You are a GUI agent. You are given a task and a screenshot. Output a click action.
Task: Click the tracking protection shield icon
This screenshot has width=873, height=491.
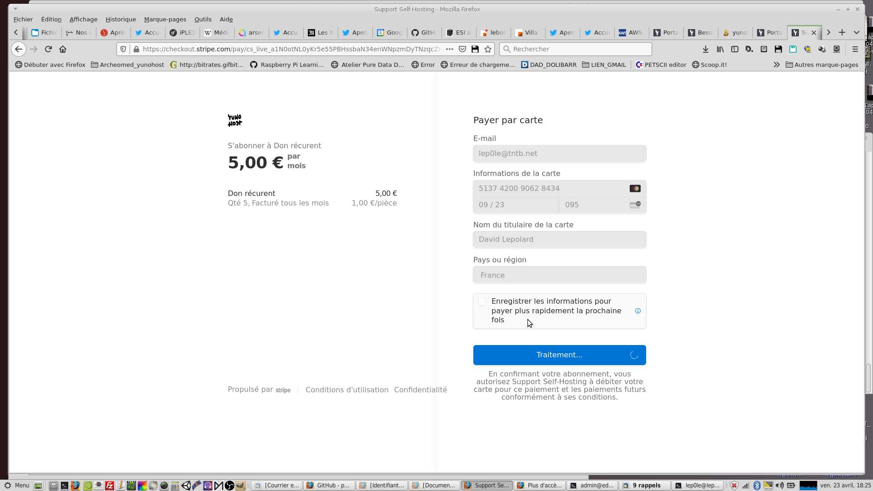point(123,49)
